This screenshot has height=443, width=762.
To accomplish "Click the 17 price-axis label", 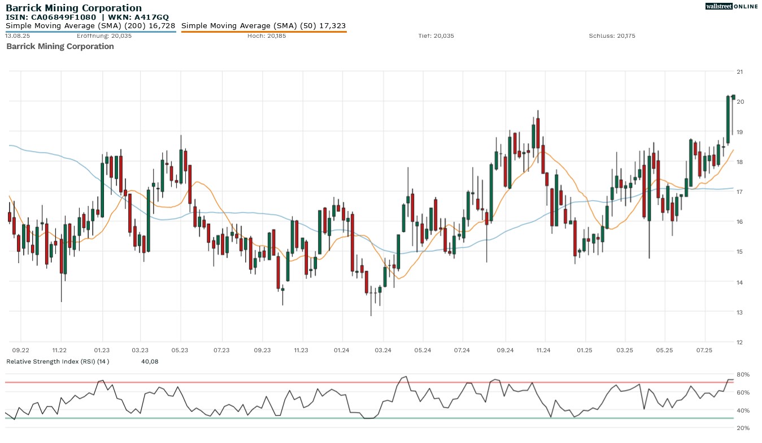I will click(739, 192).
